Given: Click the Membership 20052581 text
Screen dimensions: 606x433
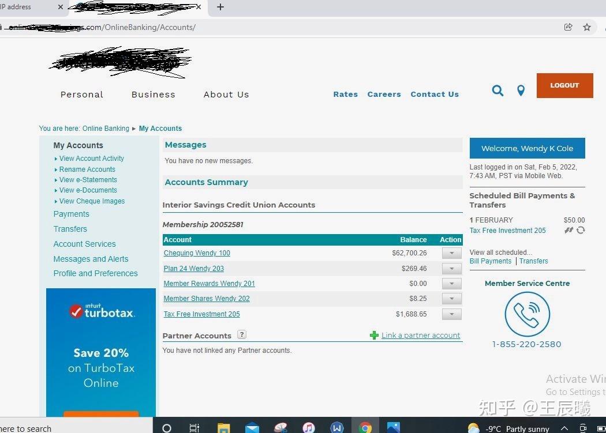Looking at the screenshot, I should [x=203, y=224].
